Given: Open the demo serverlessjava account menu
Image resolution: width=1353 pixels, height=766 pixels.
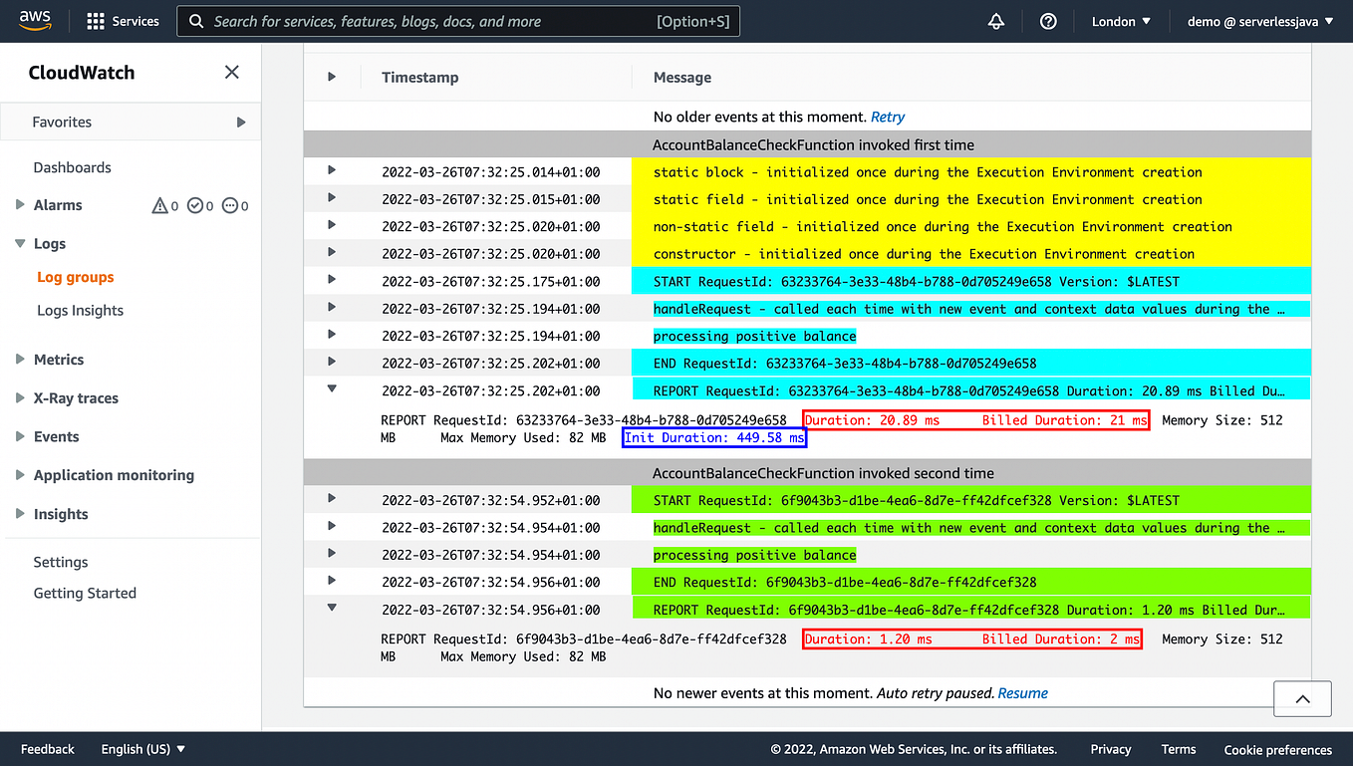Looking at the screenshot, I should click(1258, 20).
